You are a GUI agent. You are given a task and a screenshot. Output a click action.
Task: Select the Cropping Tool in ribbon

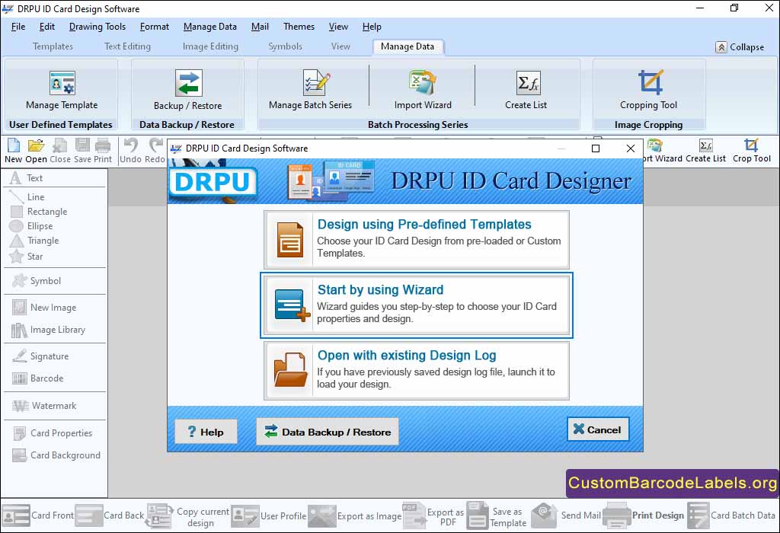[x=649, y=90]
